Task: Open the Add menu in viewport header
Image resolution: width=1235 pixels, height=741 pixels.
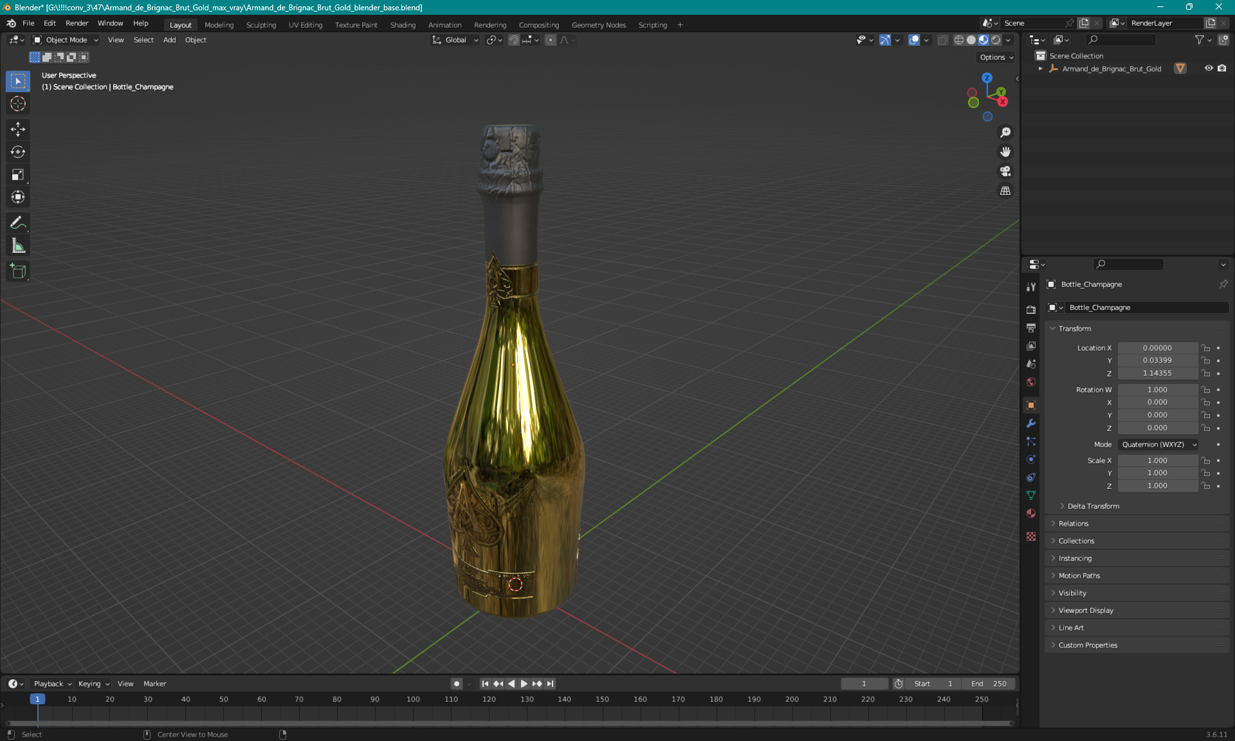Action: pyautogui.click(x=169, y=40)
